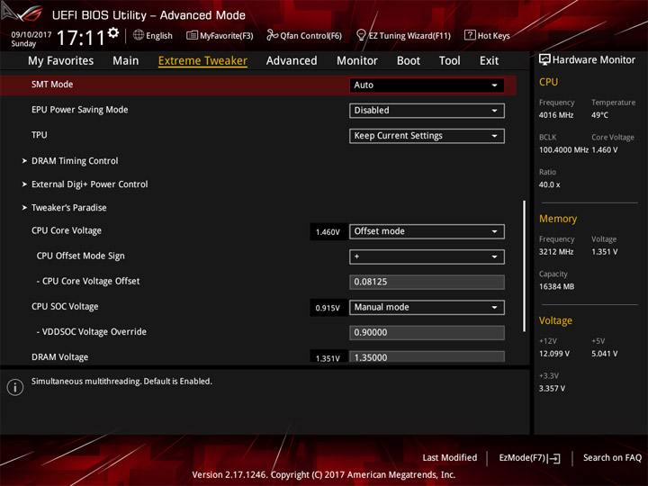Click Ratio 40.0 x value

click(549, 184)
